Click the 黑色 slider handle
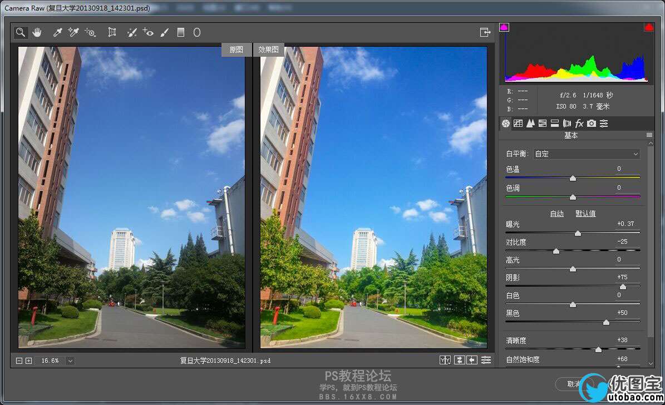Image resolution: width=665 pixels, height=405 pixels. pyautogui.click(x=607, y=322)
